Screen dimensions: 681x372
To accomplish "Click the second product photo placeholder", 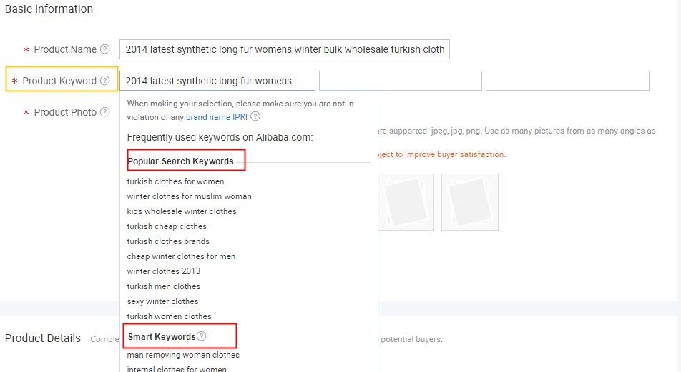I will click(469, 202).
